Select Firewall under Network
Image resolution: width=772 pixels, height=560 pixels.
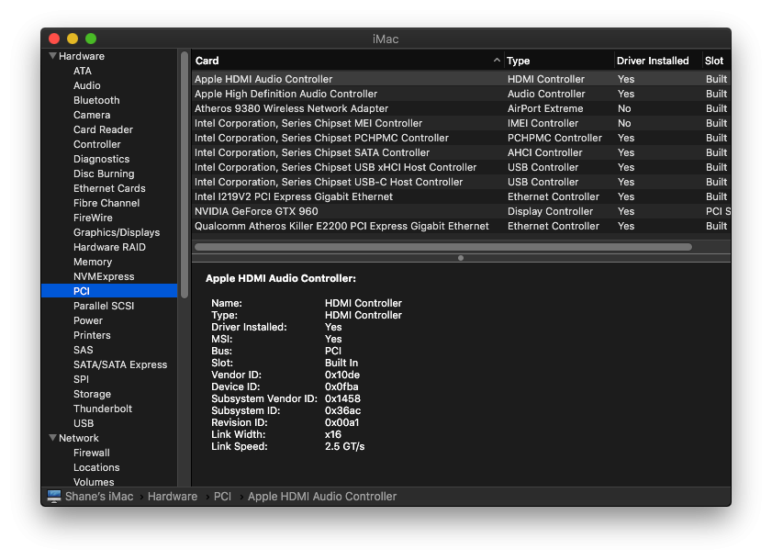click(92, 453)
